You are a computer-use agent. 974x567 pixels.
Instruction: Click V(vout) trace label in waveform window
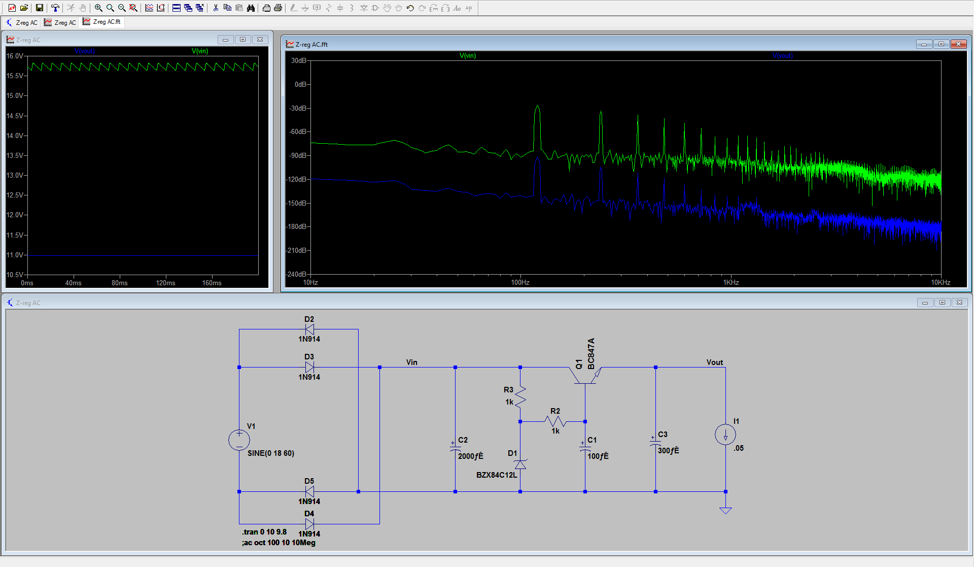[84, 51]
